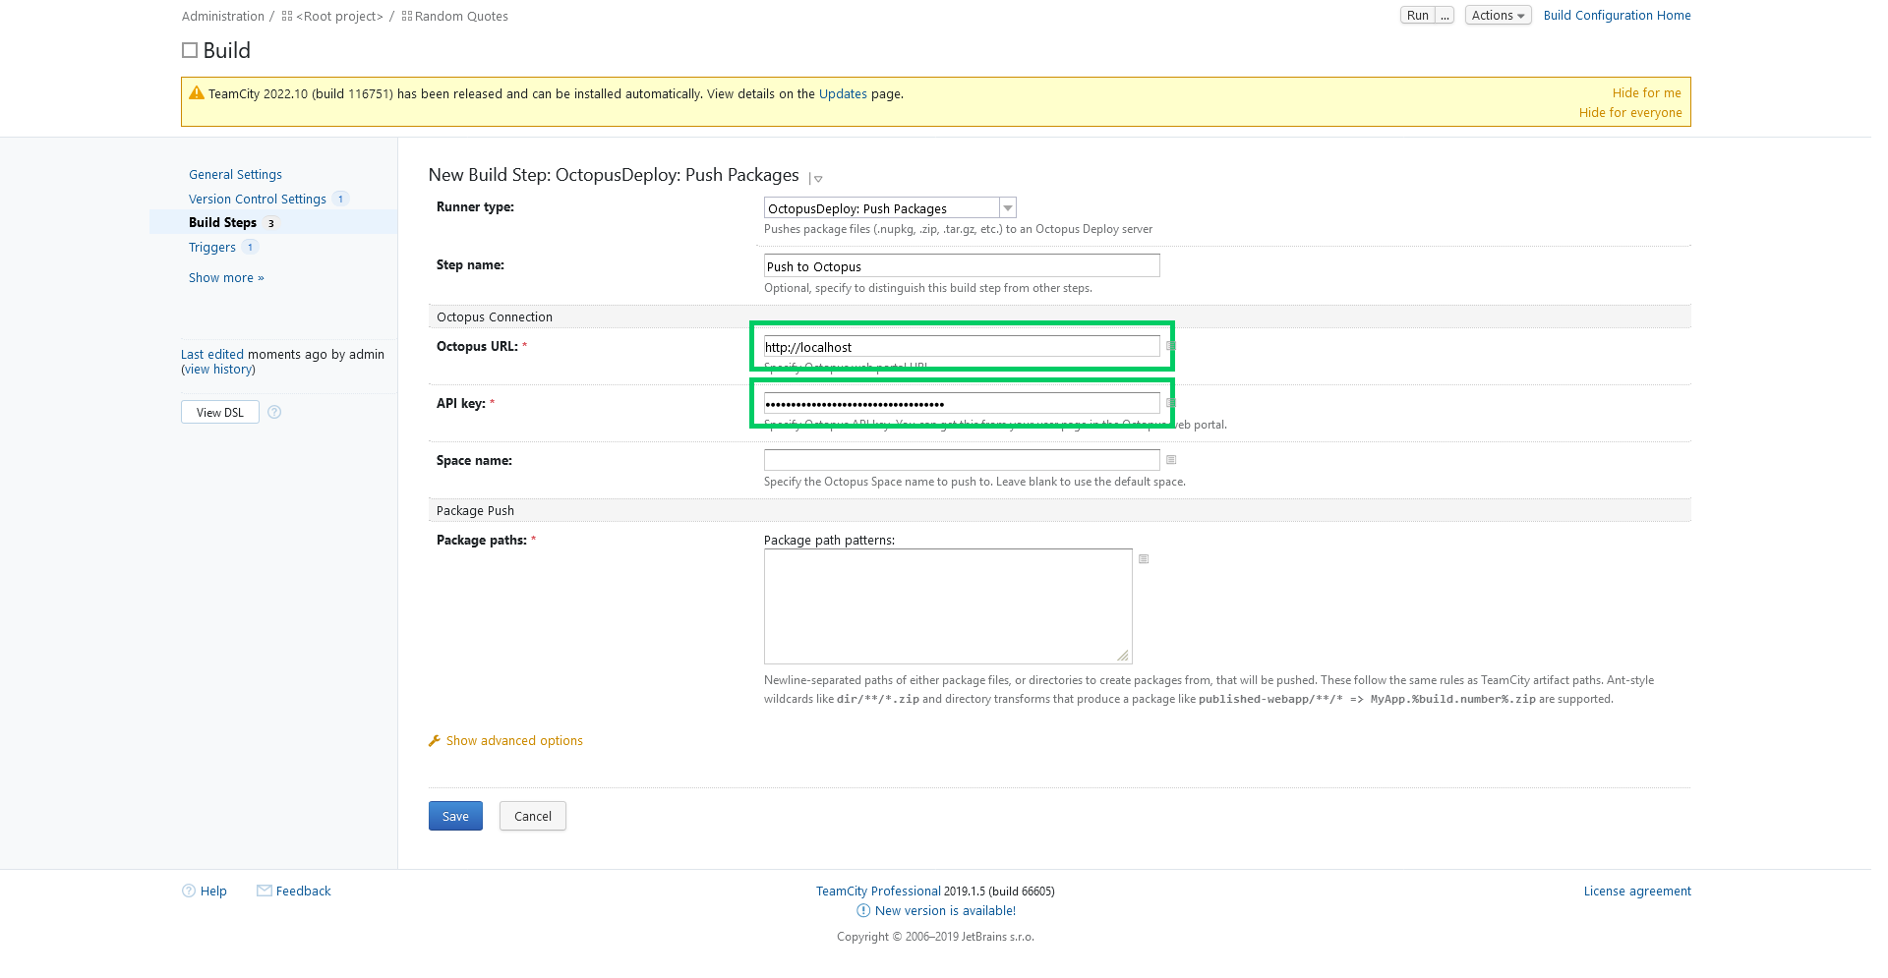This screenshot has width=1888, height=978.
Task: Open the Feedback link in the footer
Action: coord(303,891)
